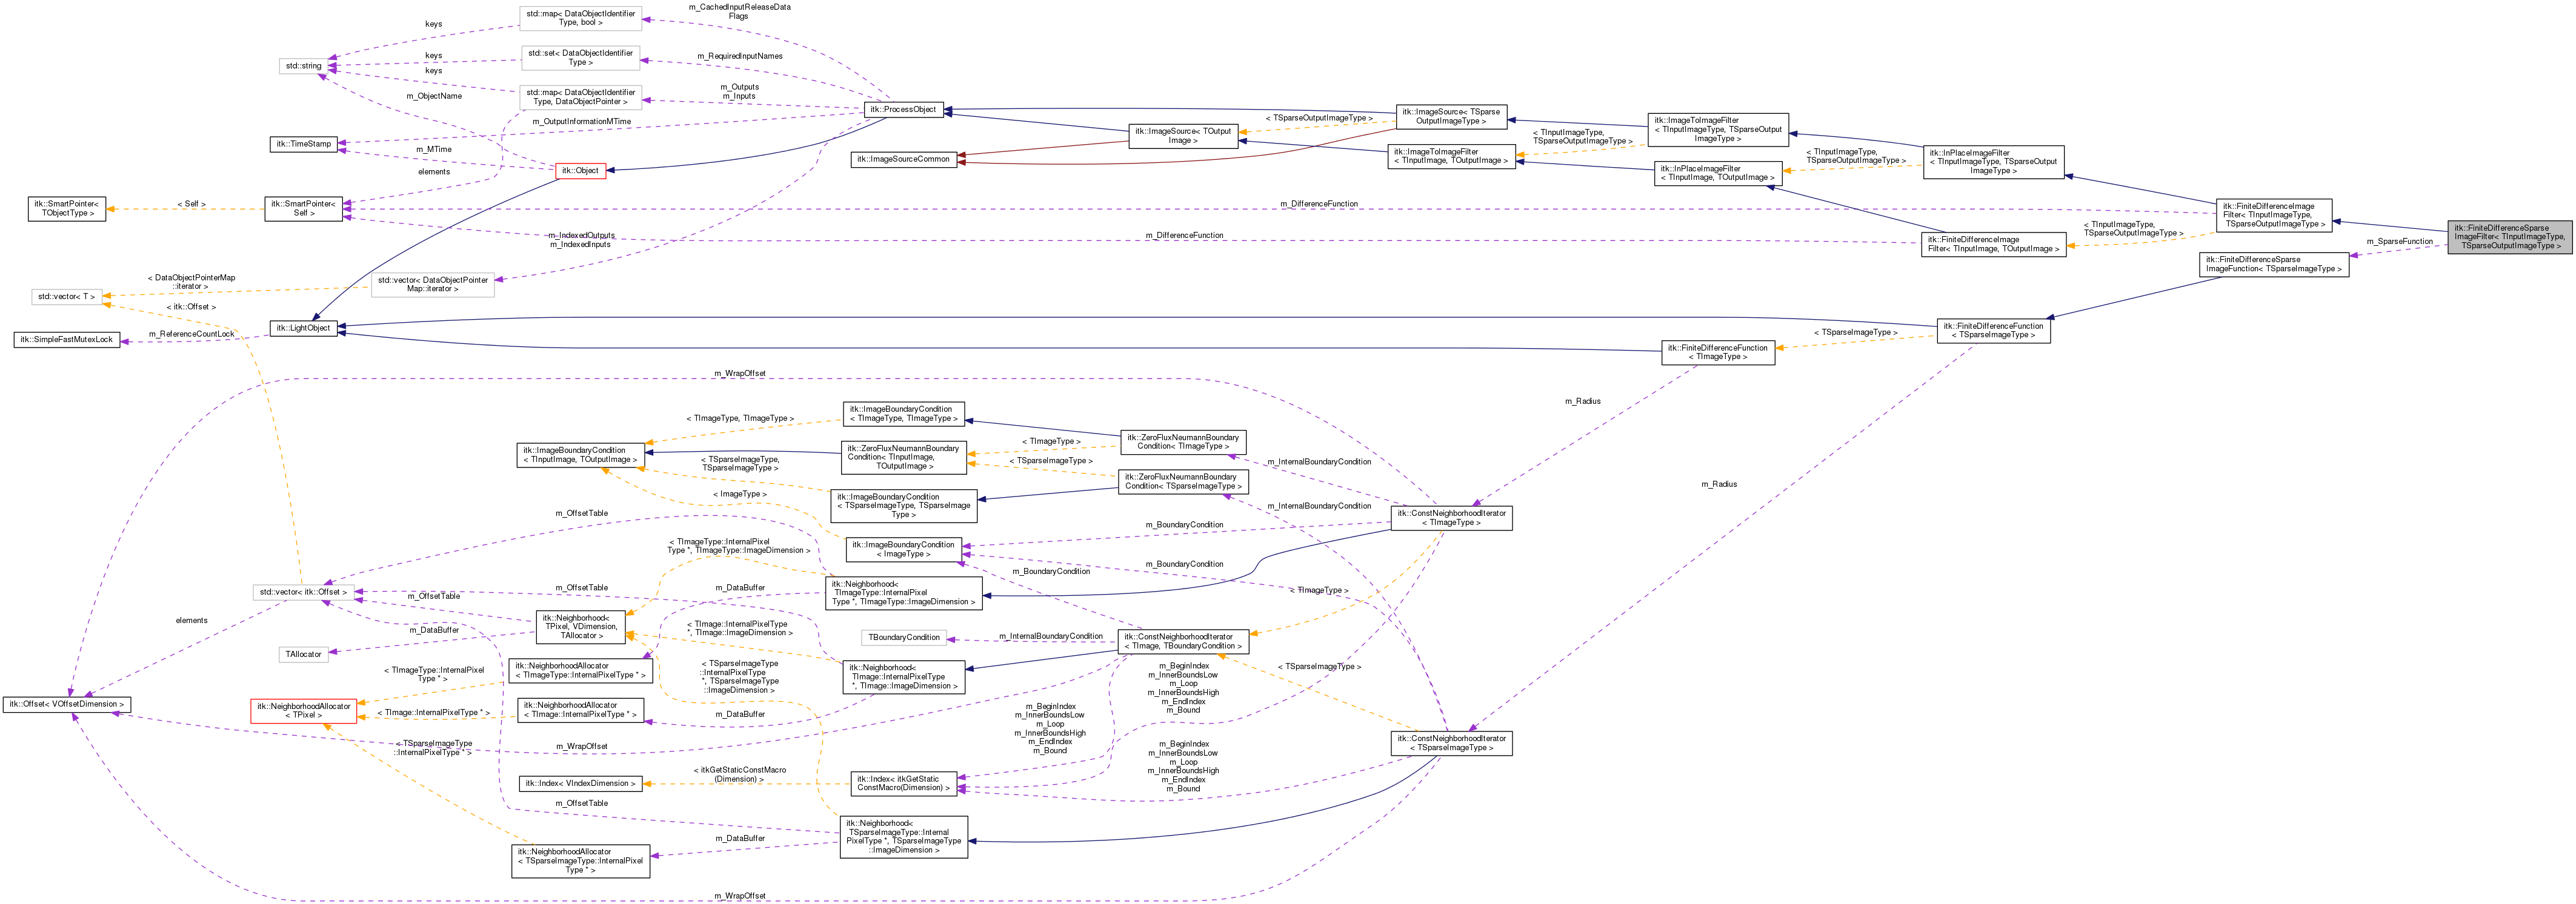Click itk::ImageBoundaryCondition< ImageType > node
Viewport: 2576px width, 904px height.
pos(903,549)
